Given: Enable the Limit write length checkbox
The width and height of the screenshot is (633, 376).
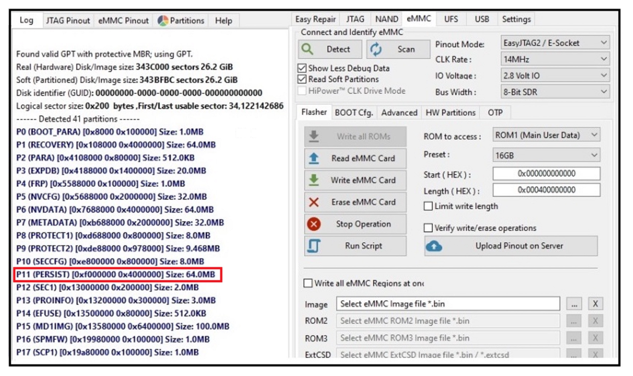Looking at the screenshot, I should [428, 206].
